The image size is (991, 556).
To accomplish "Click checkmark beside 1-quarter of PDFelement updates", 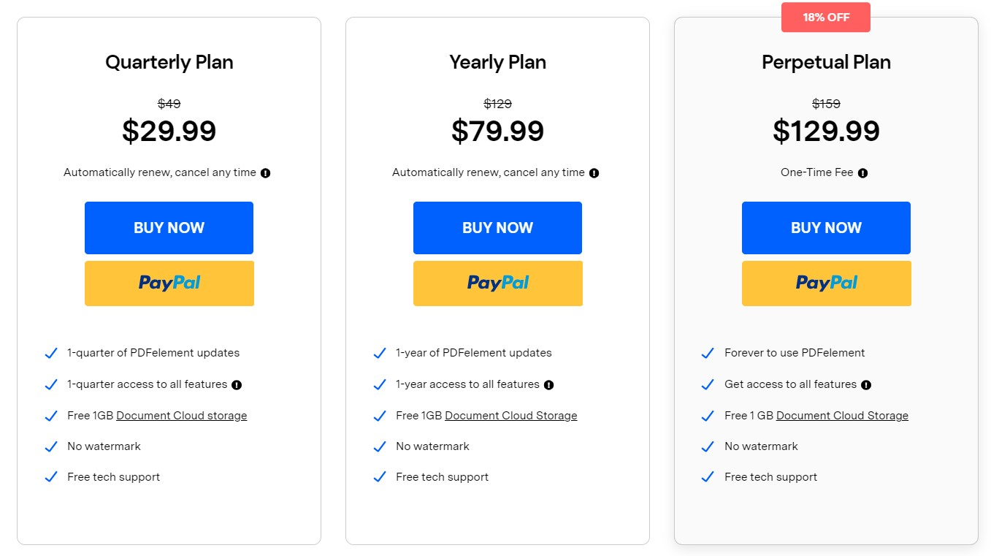I will 51,353.
